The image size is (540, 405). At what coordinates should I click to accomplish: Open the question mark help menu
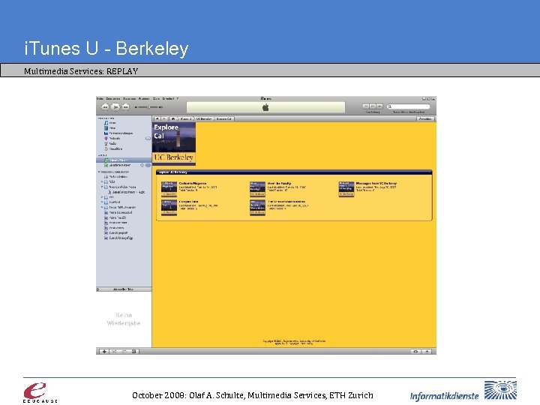[x=178, y=98]
